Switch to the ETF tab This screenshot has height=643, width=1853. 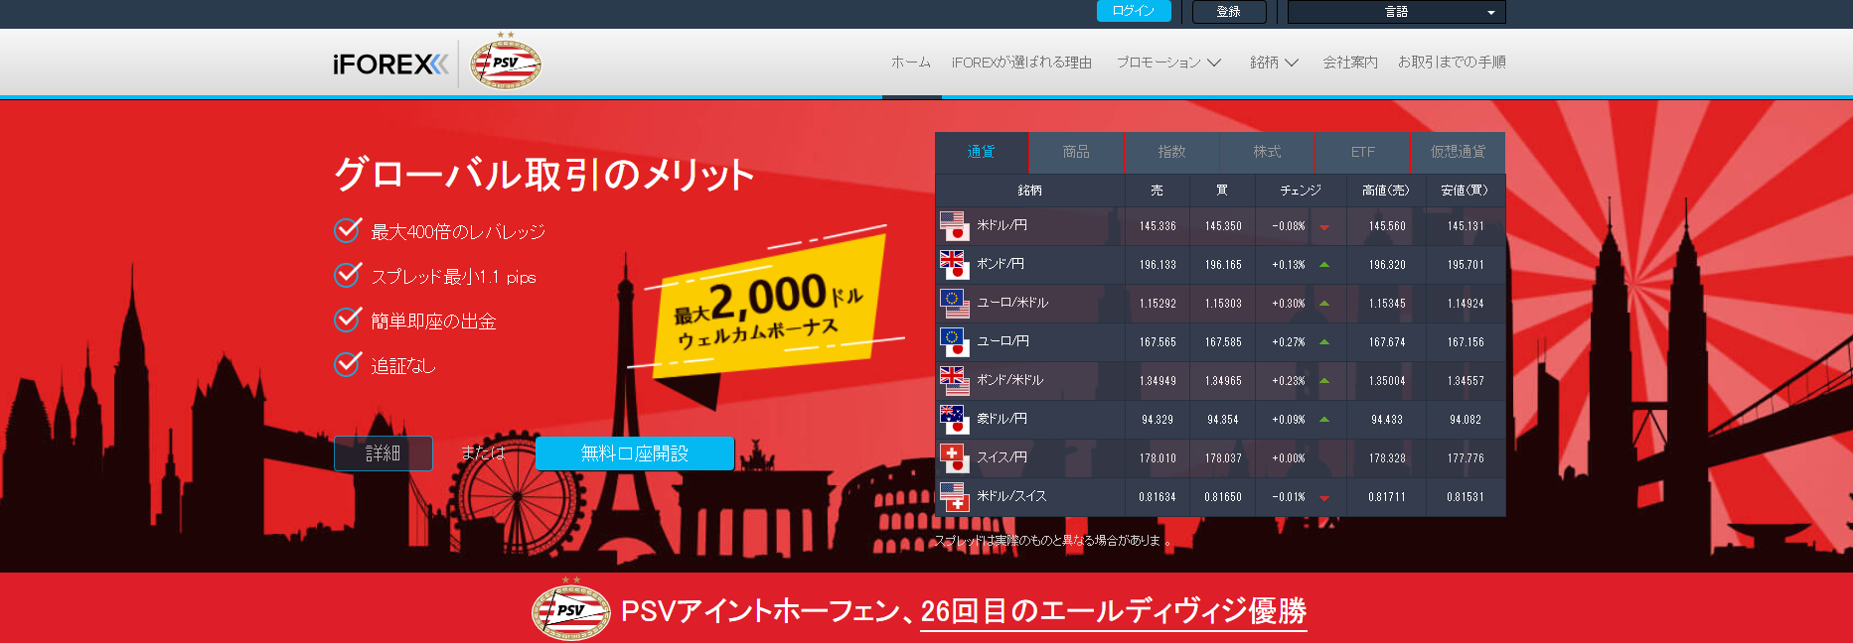[1362, 152]
